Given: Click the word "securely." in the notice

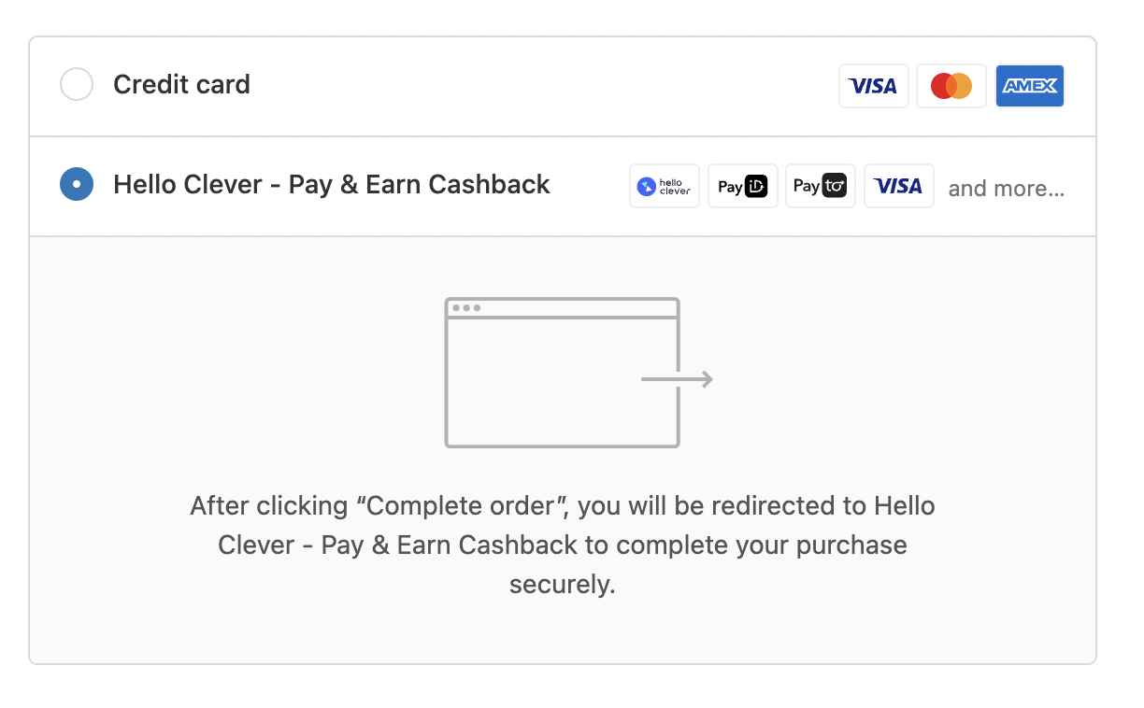Looking at the screenshot, I should coord(562,585).
